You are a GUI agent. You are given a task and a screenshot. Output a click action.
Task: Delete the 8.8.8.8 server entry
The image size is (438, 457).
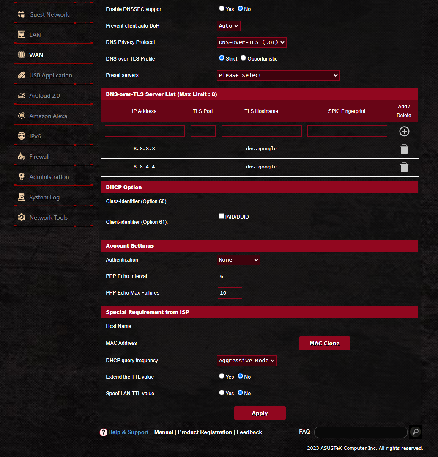[404, 149]
